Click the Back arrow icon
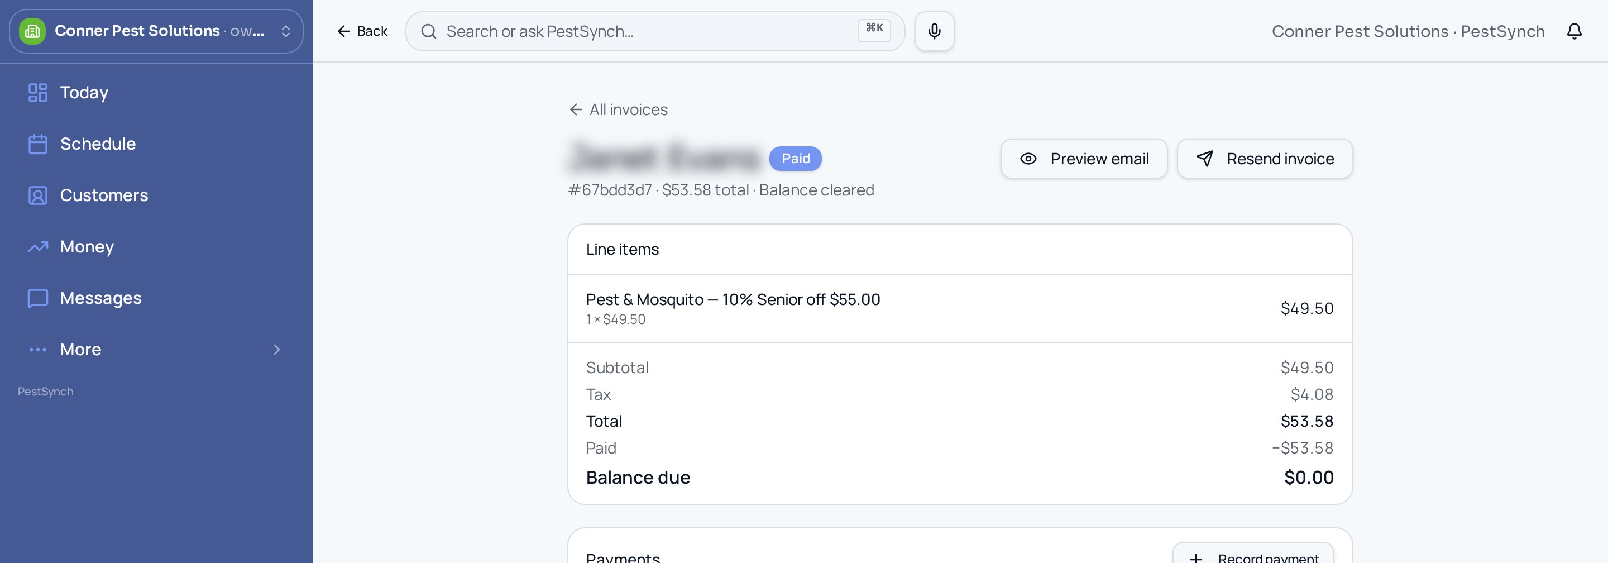 pyautogui.click(x=343, y=31)
